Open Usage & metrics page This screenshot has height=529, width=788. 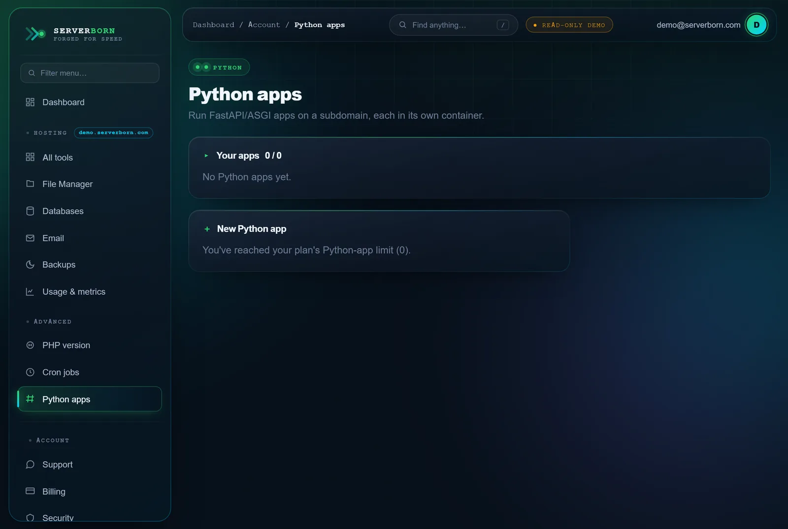[x=90, y=291]
